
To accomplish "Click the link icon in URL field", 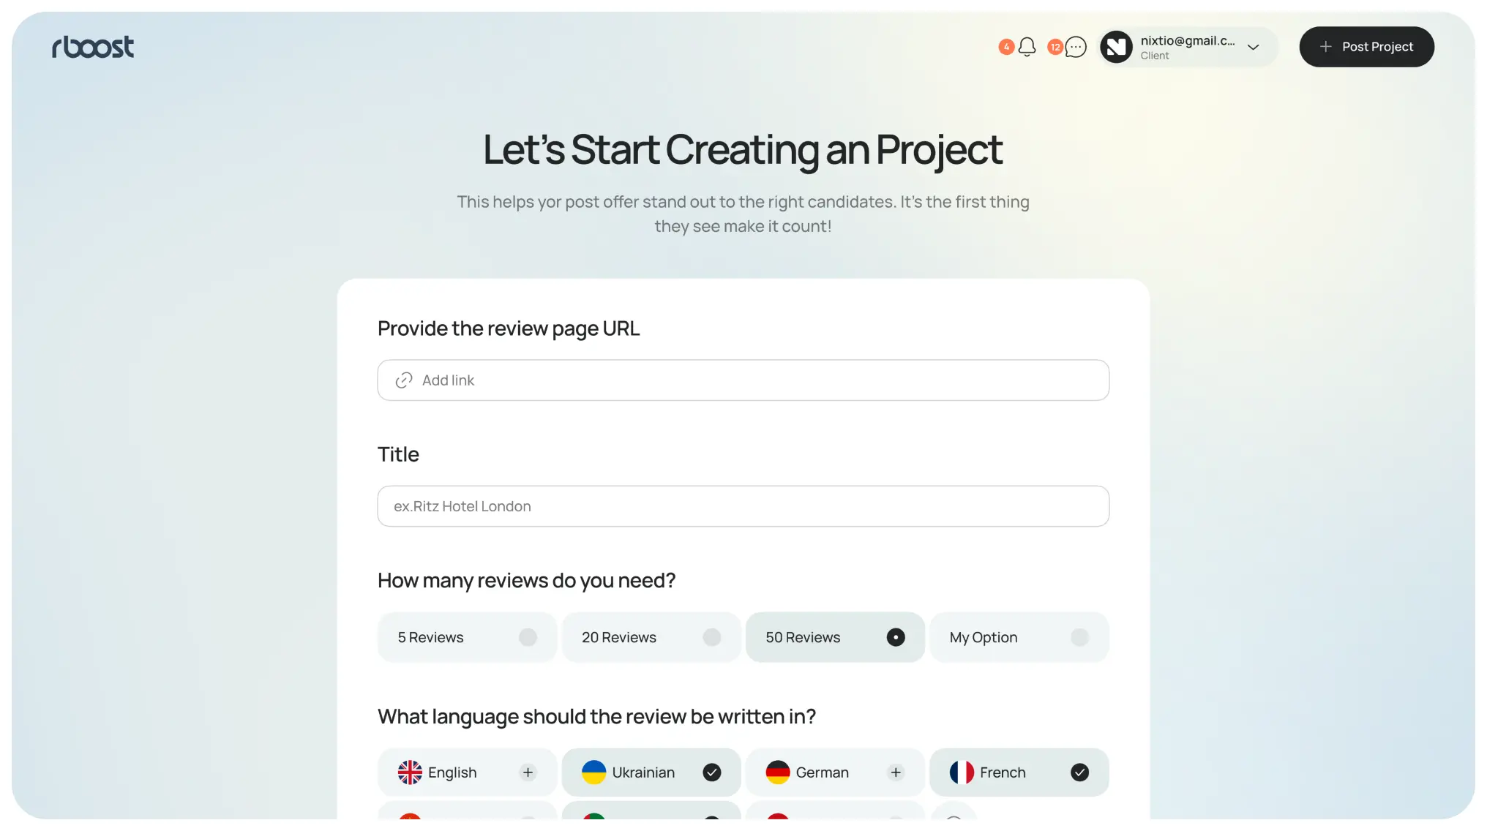I will pos(404,380).
